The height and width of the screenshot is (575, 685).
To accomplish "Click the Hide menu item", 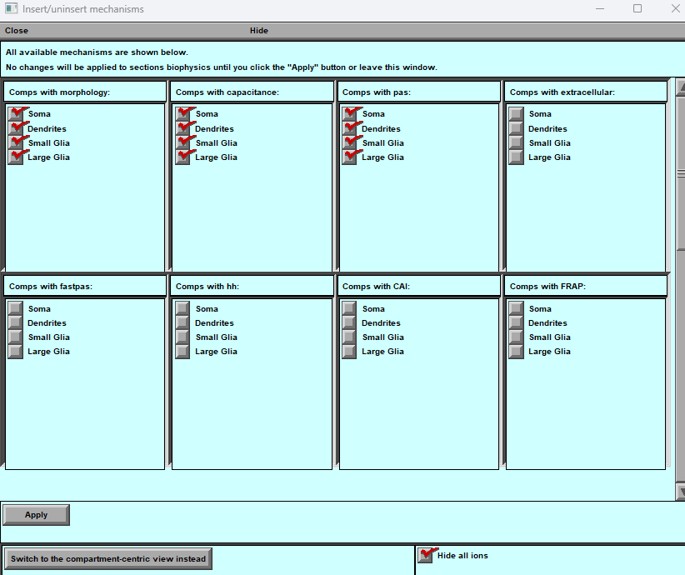I will pos(259,31).
